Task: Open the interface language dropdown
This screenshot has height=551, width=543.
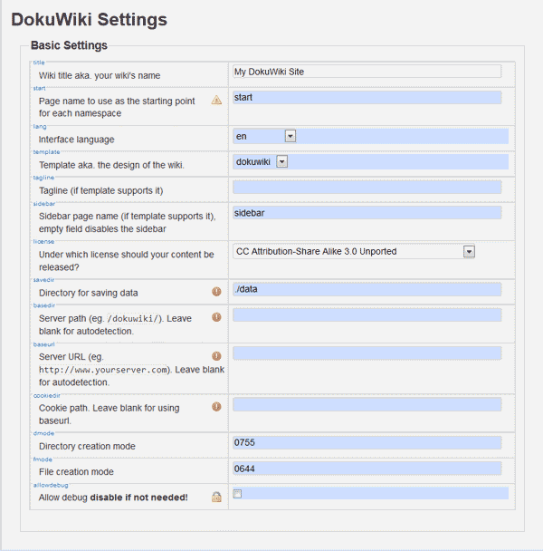Action: point(291,136)
